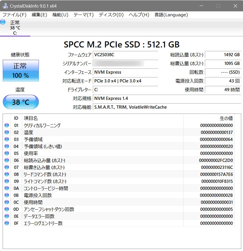Click raw value 00000000000137
Screen dimensions: 243x251
217,132
